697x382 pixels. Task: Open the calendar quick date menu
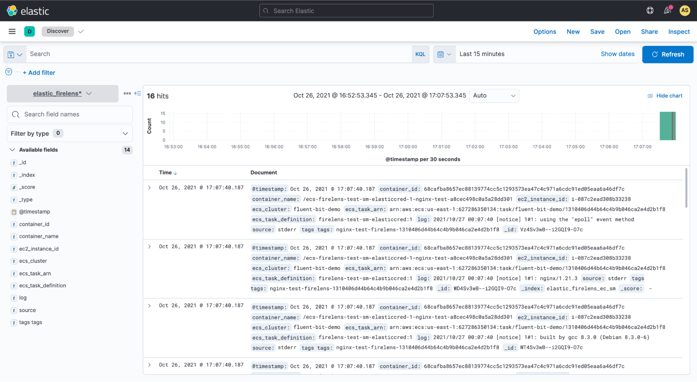pos(445,54)
